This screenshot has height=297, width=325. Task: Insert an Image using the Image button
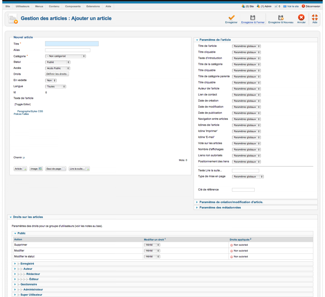(x=36, y=169)
